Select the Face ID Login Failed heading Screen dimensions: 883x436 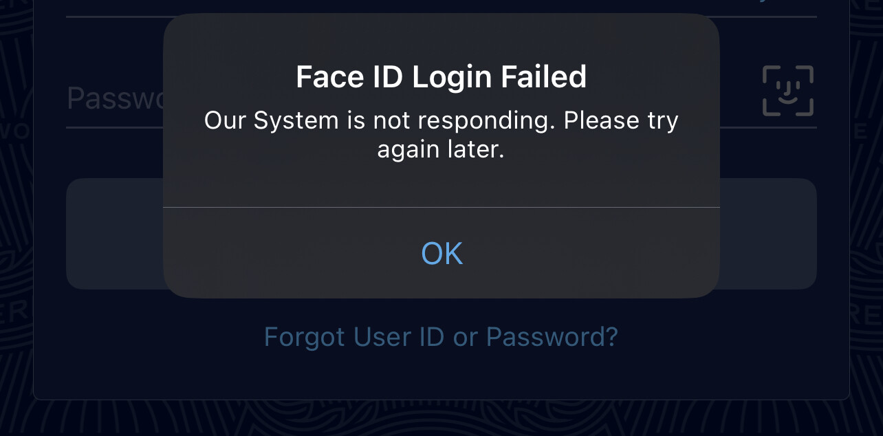[x=441, y=76]
